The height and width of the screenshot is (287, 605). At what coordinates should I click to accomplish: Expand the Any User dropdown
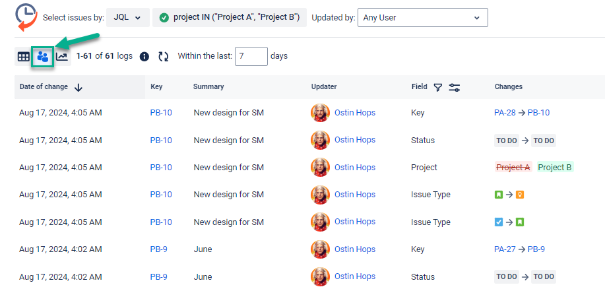coord(422,18)
